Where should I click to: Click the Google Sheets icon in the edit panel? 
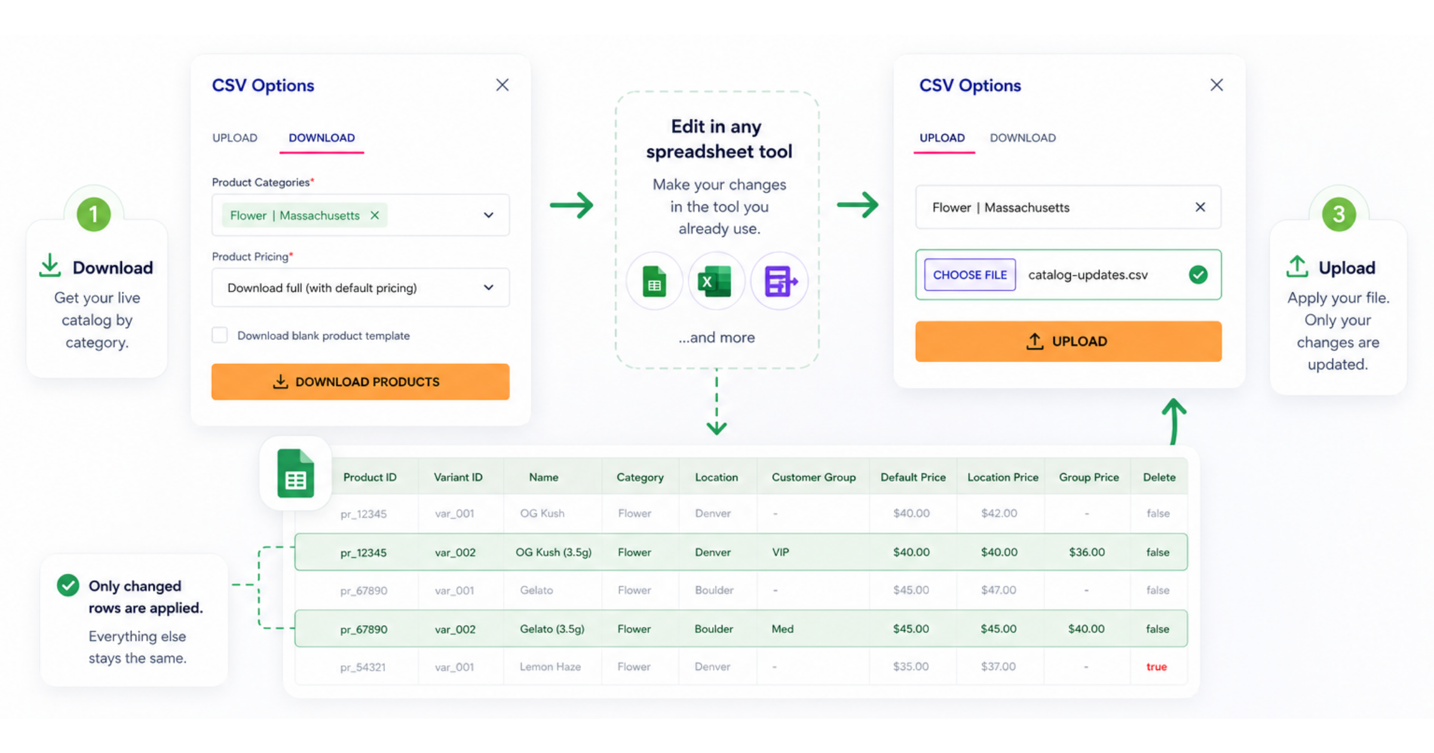(654, 281)
